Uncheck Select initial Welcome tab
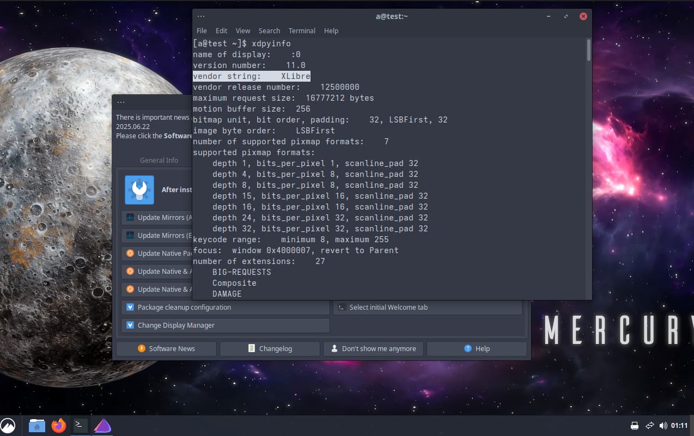Viewport: 694px width, 436px height. click(340, 307)
